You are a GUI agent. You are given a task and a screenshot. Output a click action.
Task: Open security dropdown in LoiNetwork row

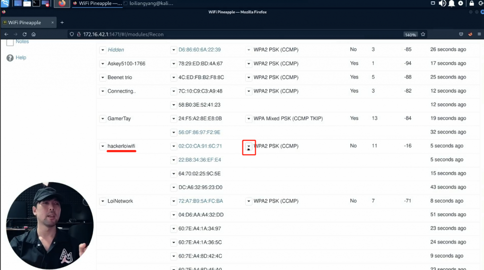click(x=249, y=201)
